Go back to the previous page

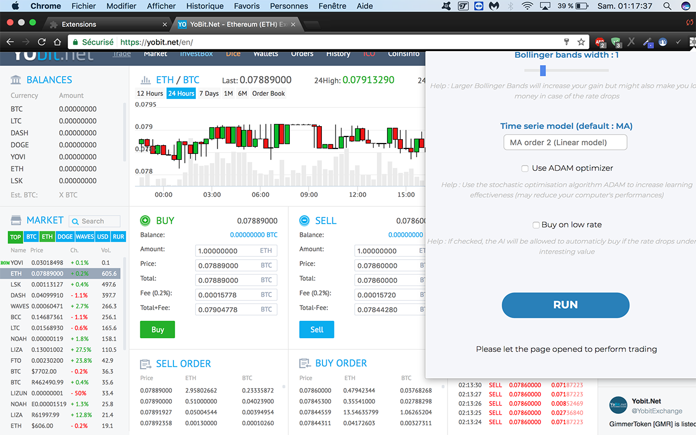[x=10, y=42]
